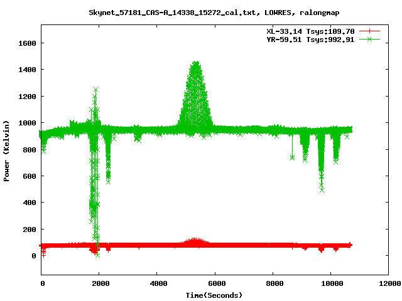Click the y-axis tick label 1600
The width and height of the screenshot is (402, 301).
pos(27,43)
